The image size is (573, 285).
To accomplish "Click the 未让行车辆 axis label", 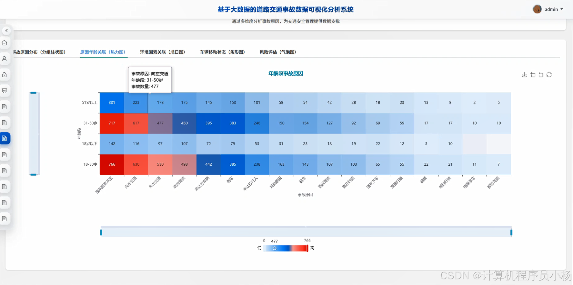I will coord(202,184).
